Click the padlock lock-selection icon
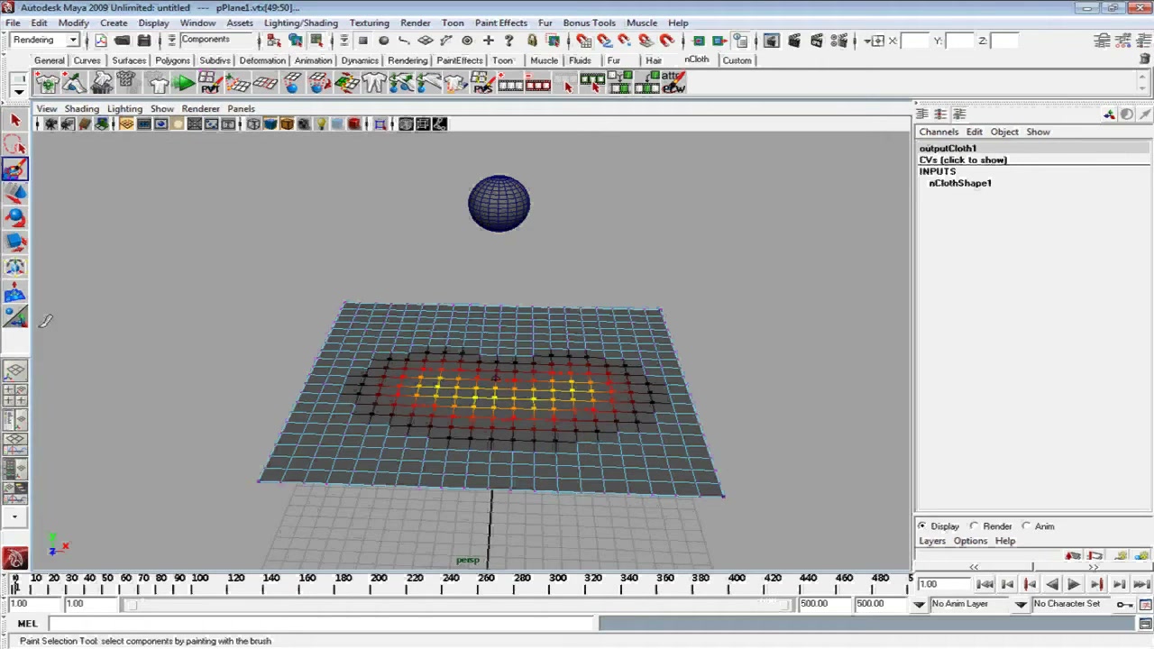 click(532, 41)
